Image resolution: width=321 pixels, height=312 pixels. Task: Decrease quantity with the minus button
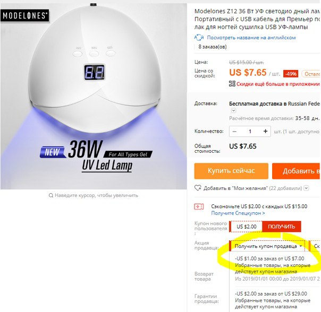pos(234,131)
